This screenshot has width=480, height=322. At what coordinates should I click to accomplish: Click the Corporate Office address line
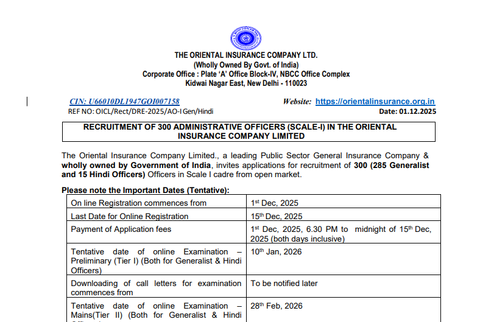click(245, 74)
